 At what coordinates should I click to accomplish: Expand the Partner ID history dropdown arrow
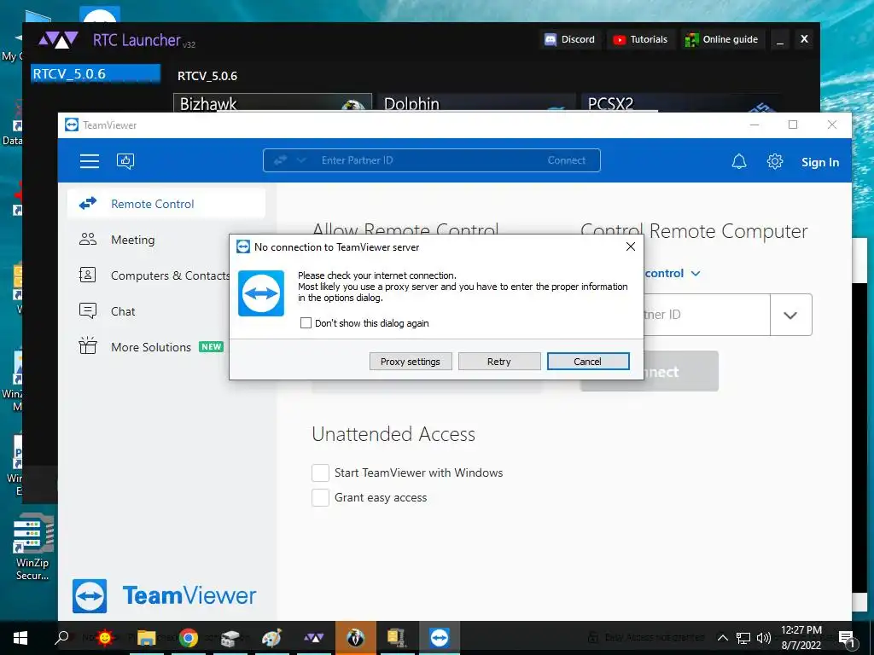[790, 316]
